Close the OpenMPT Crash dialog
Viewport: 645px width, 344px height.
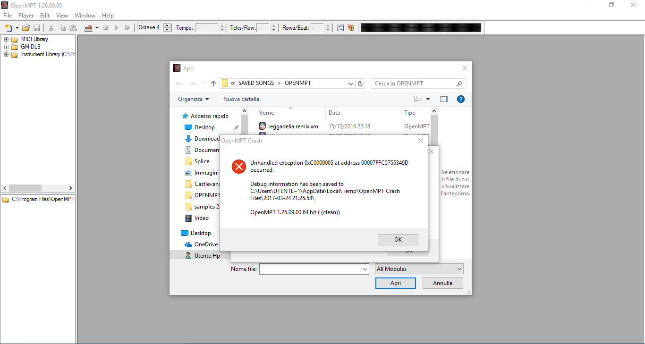pos(421,141)
